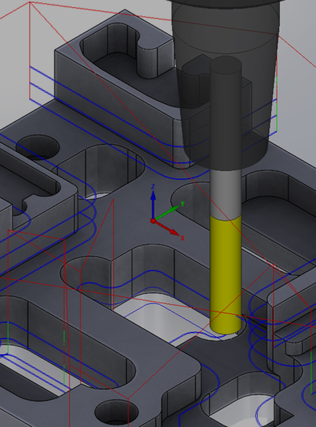Select the green Y axis arrow
Viewport: 316px width, 427px height.
(x=168, y=212)
